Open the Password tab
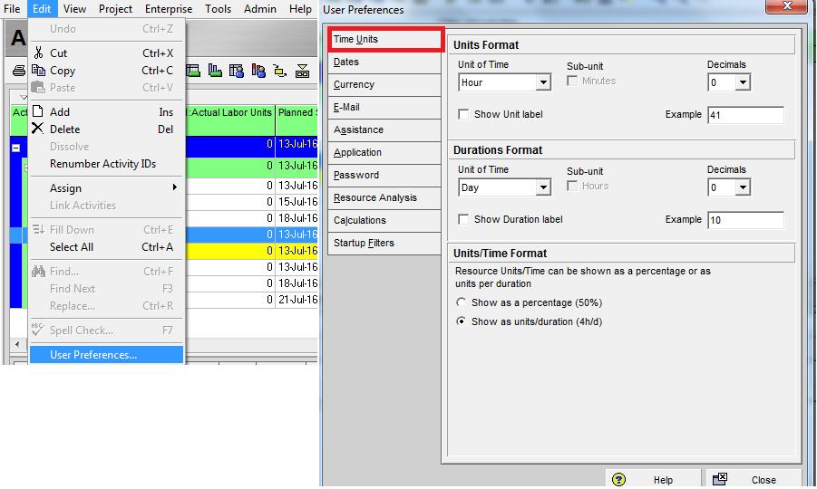 point(384,175)
